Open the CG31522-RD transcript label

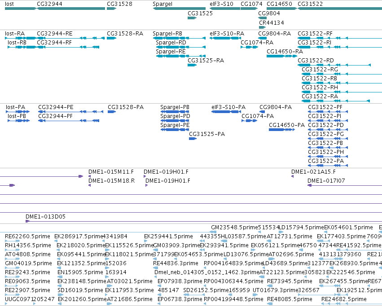click(316, 61)
